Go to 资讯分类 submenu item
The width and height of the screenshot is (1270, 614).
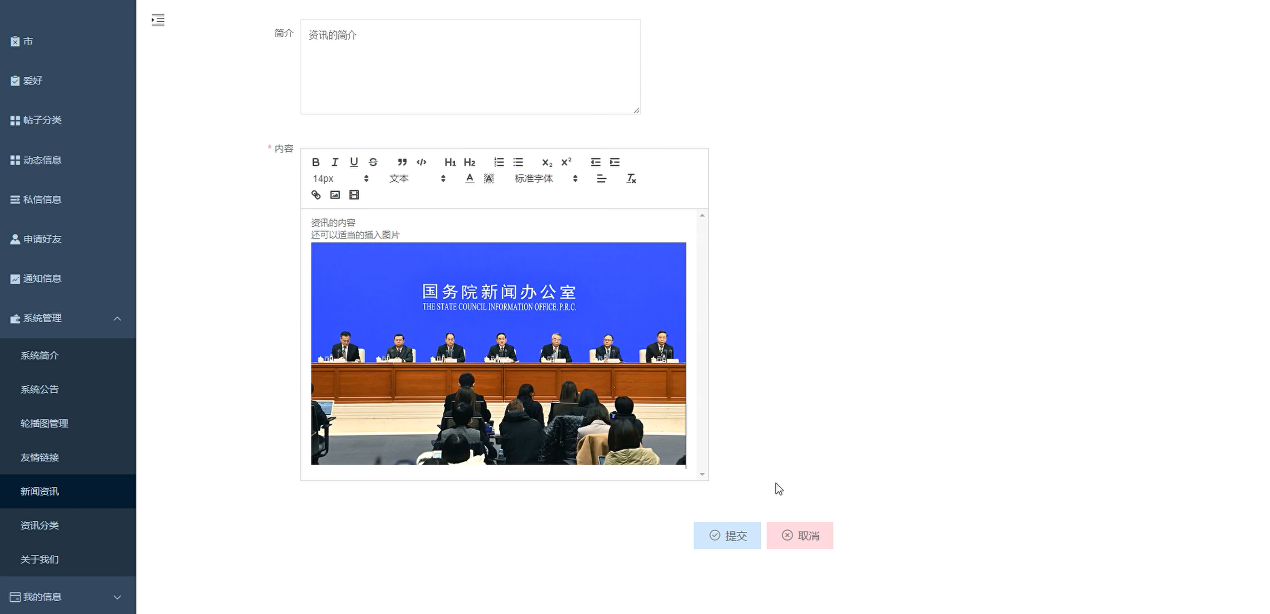click(x=68, y=525)
